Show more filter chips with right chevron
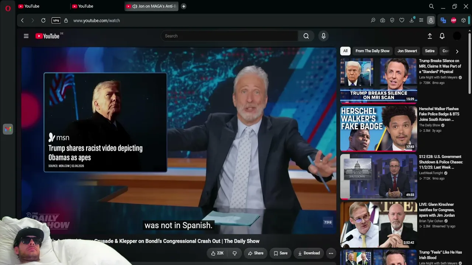 click(x=457, y=51)
